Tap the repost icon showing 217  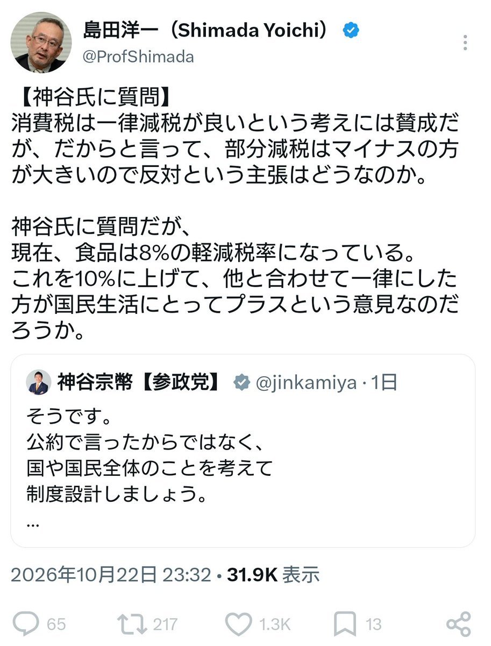131,624
